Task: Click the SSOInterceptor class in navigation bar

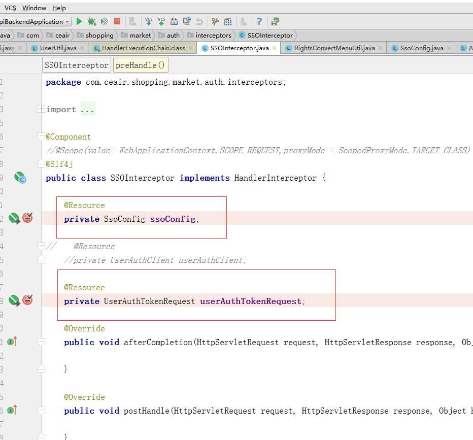Action: 266,36
